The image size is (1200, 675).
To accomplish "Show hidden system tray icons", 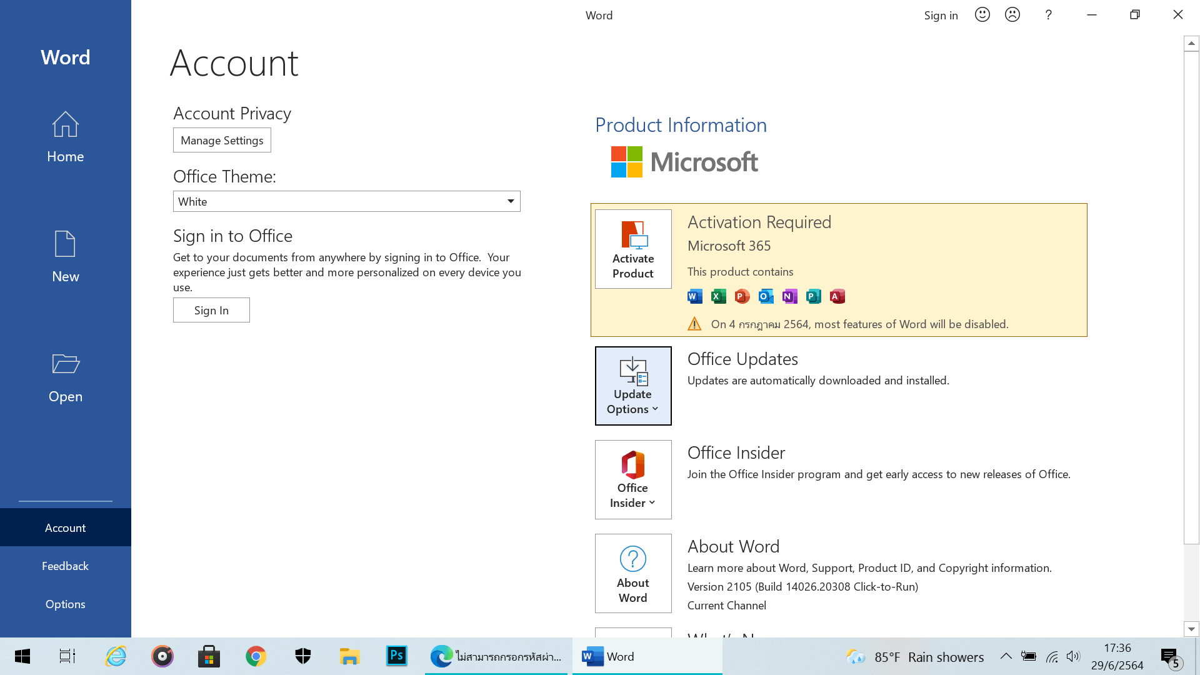I will (x=1006, y=656).
